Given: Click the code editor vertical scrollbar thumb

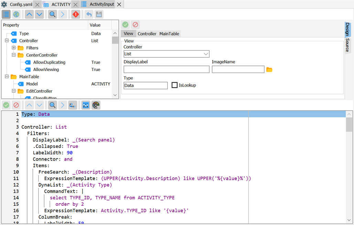Looking at the screenshot, I should click(x=349, y=125).
